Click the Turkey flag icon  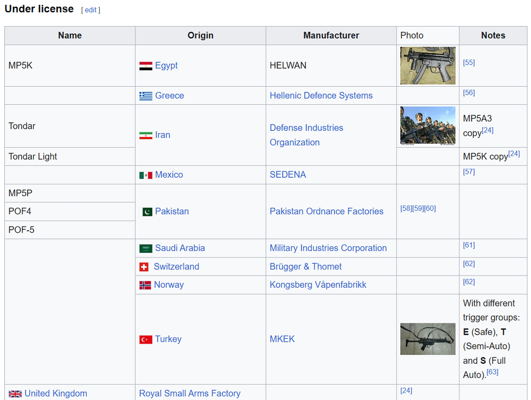coord(145,339)
